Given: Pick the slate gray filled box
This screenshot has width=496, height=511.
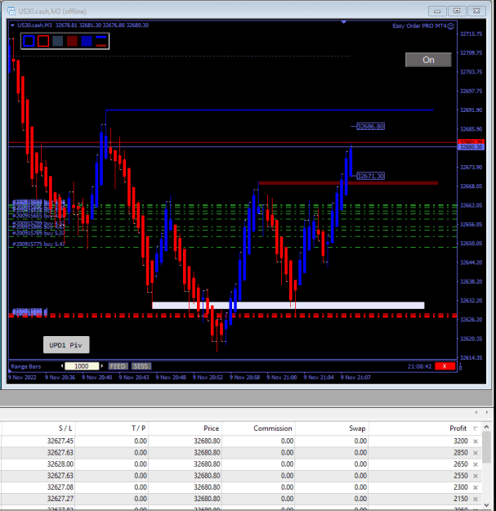Looking at the screenshot, I should (58, 41).
